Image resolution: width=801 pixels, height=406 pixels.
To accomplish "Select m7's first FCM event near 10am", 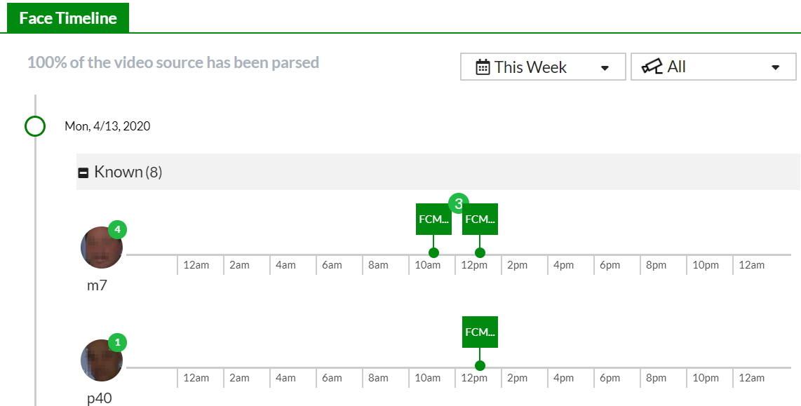I will 433,219.
